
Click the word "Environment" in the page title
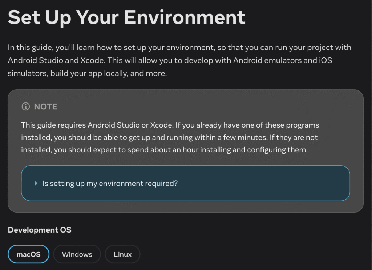pyautogui.click(x=185, y=17)
